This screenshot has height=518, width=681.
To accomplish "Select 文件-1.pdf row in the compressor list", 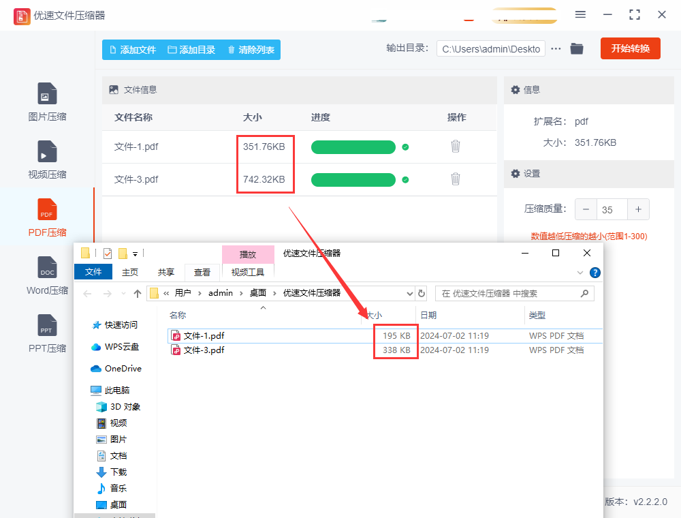I will click(x=299, y=147).
